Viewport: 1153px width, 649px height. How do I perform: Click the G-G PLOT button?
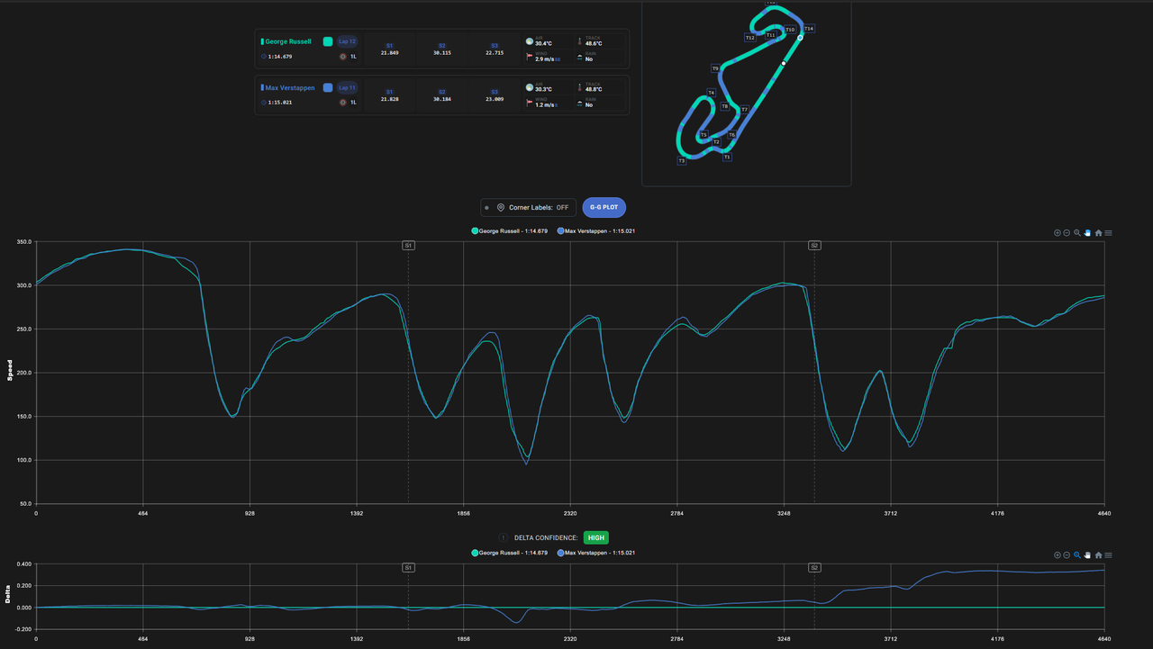[x=604, y=207]
